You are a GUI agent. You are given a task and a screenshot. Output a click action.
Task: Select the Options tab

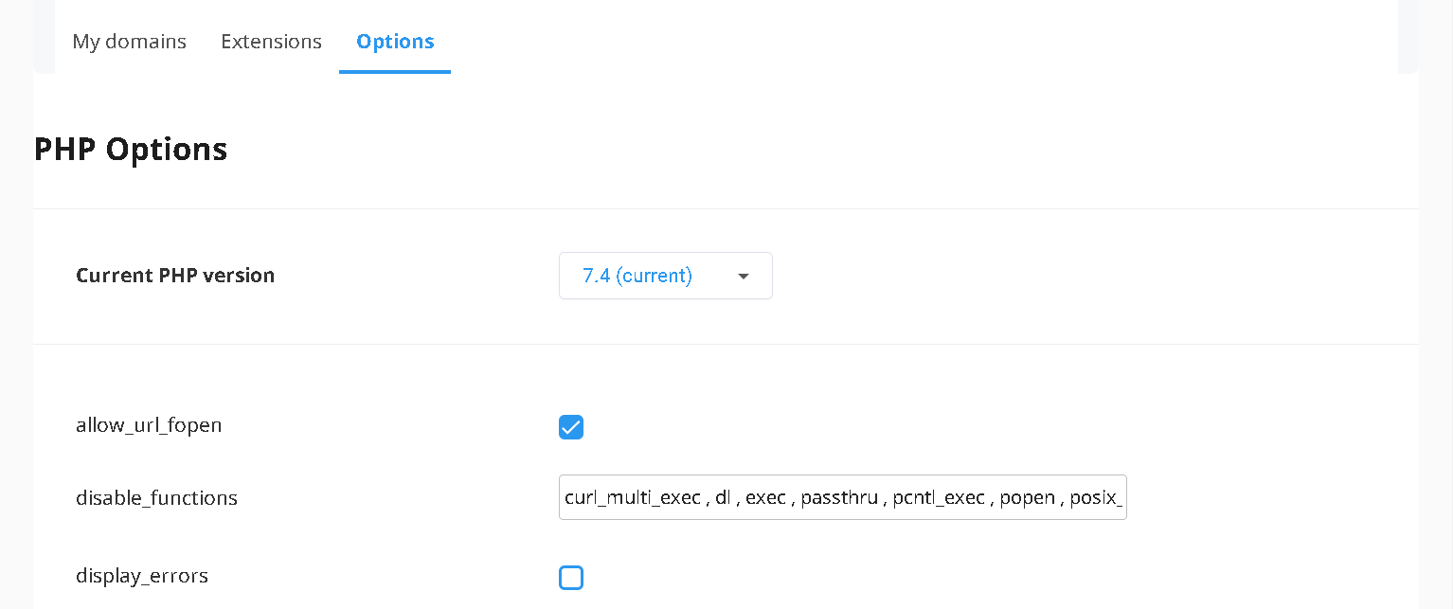(395, 42)
